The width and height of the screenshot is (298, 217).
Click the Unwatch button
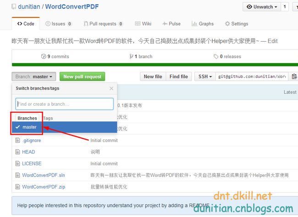(261, 7)
